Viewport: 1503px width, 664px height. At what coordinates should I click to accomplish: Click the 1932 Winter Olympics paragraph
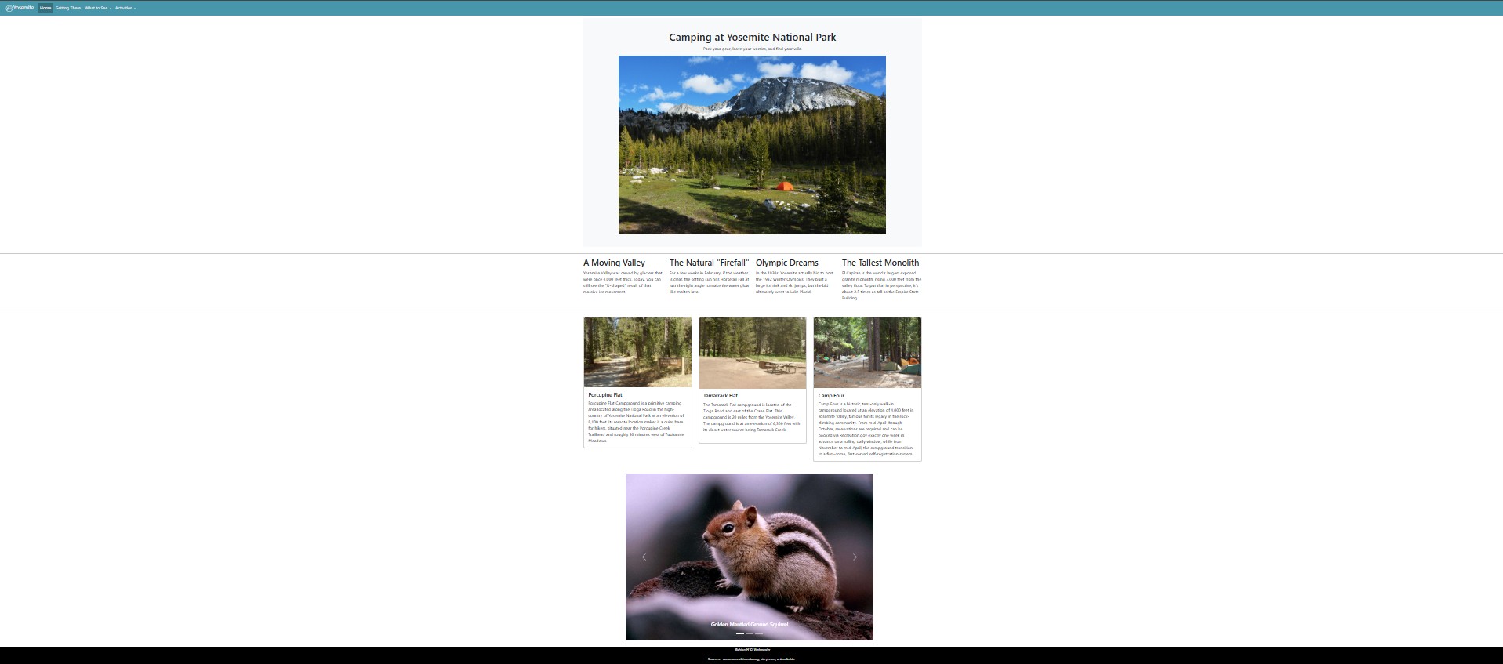[x=795, y=282]
